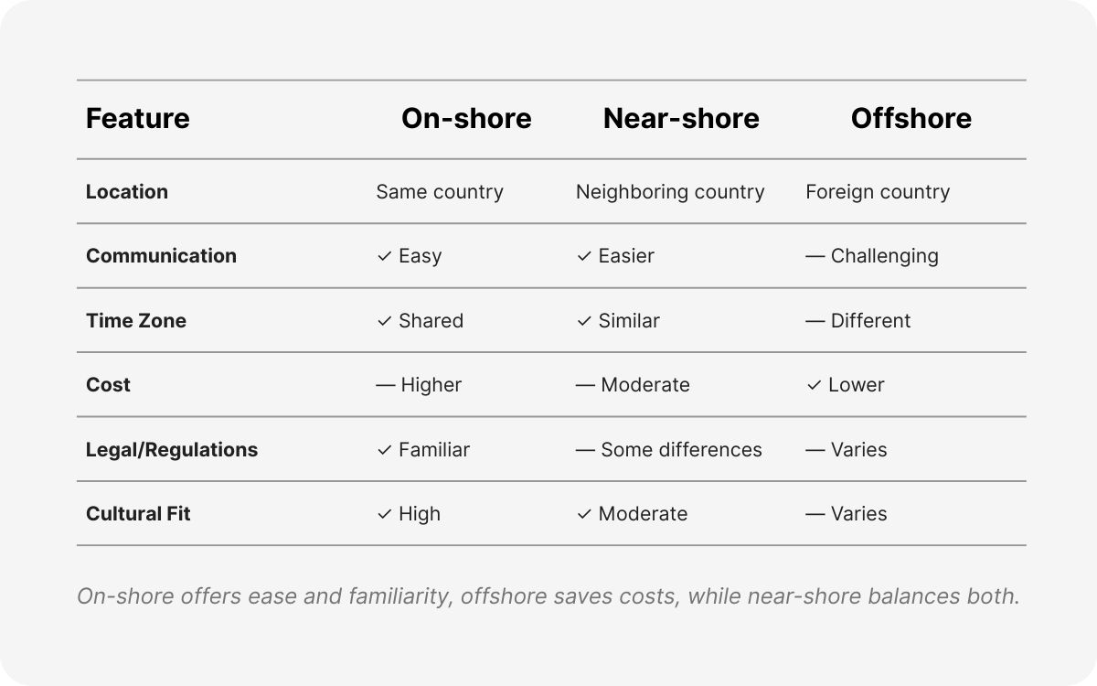The width and height of the screenshot is (1097, 686).
Task: Click the dash before "Some differences"
Action: (x=585, y=450)
